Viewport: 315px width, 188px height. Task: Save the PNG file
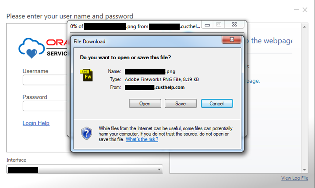click(181, 104)
